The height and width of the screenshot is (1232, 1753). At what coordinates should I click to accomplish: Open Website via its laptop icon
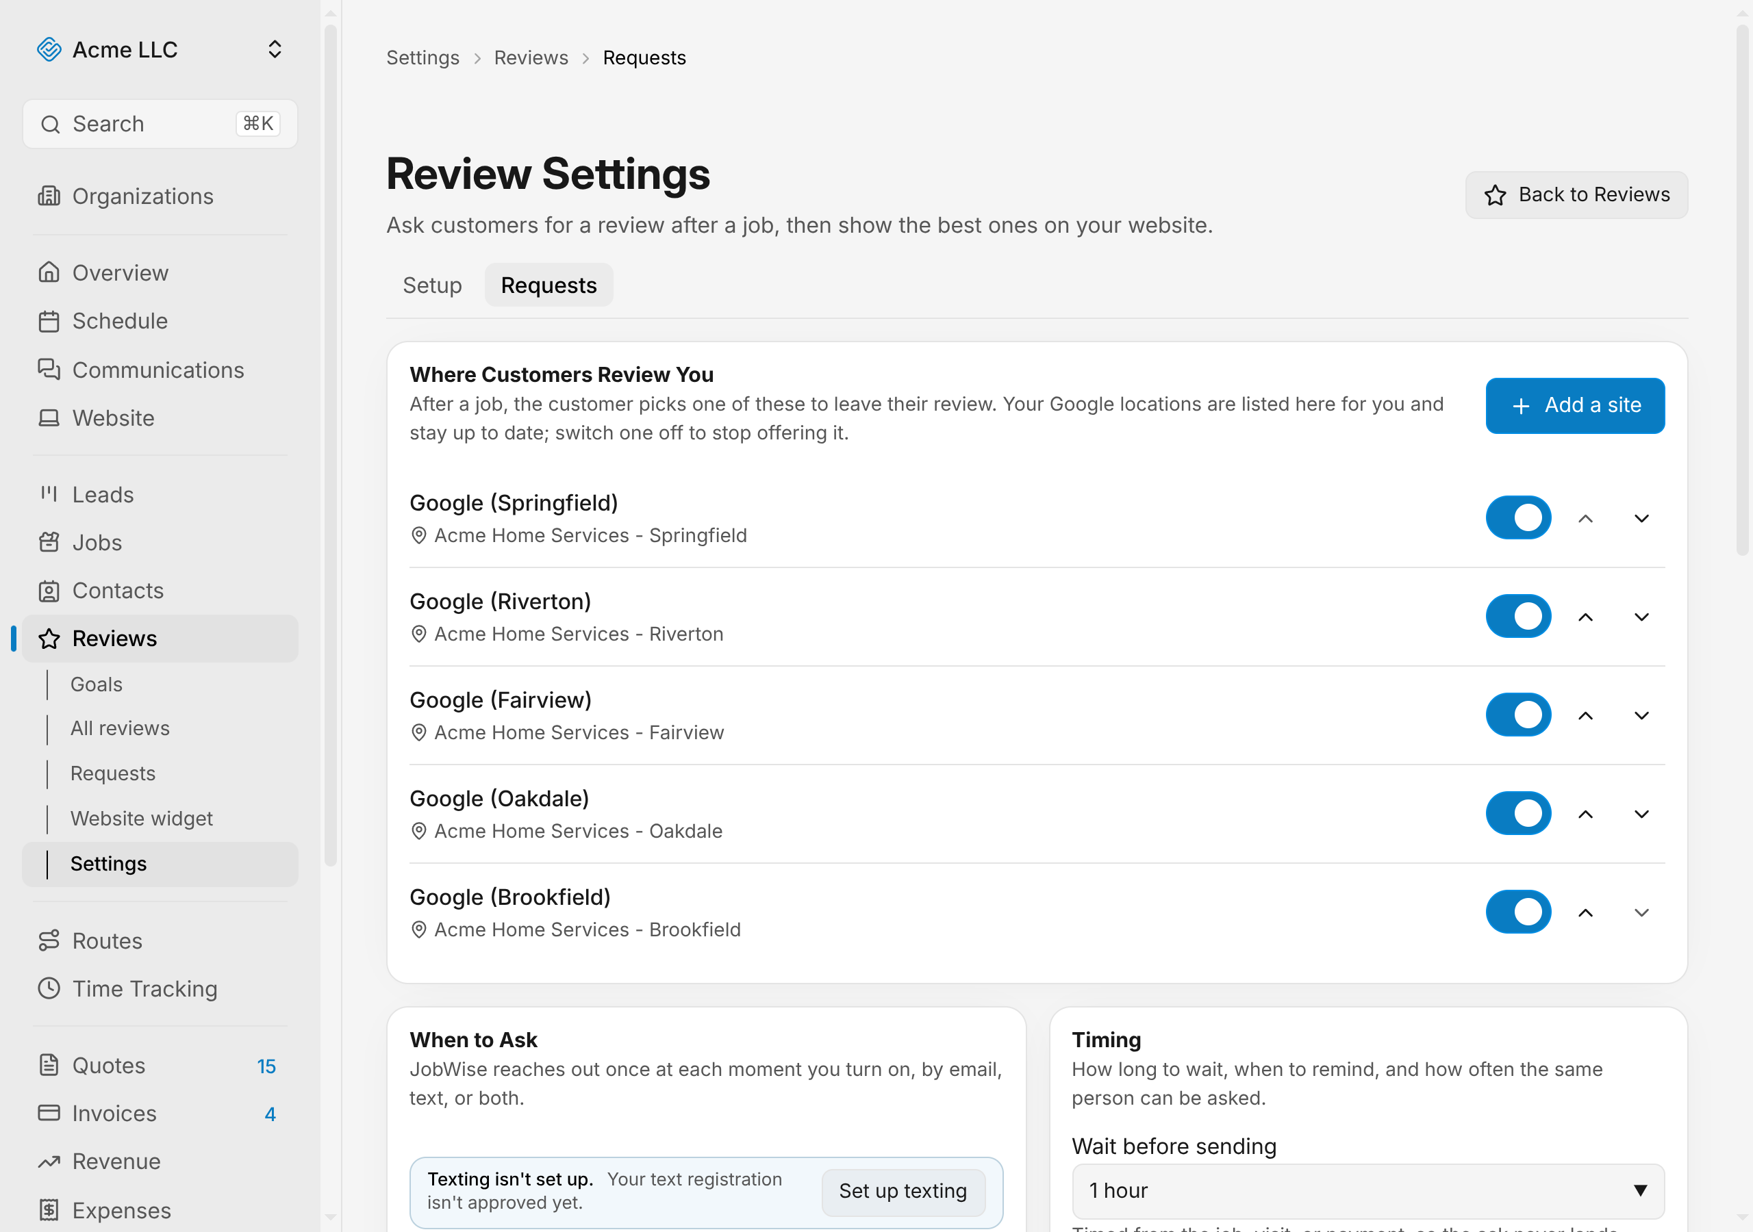49,418
